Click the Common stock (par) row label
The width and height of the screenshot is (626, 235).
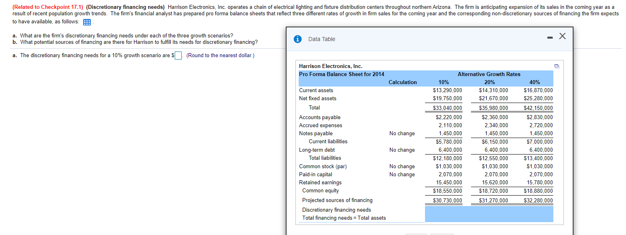point(323,167)
